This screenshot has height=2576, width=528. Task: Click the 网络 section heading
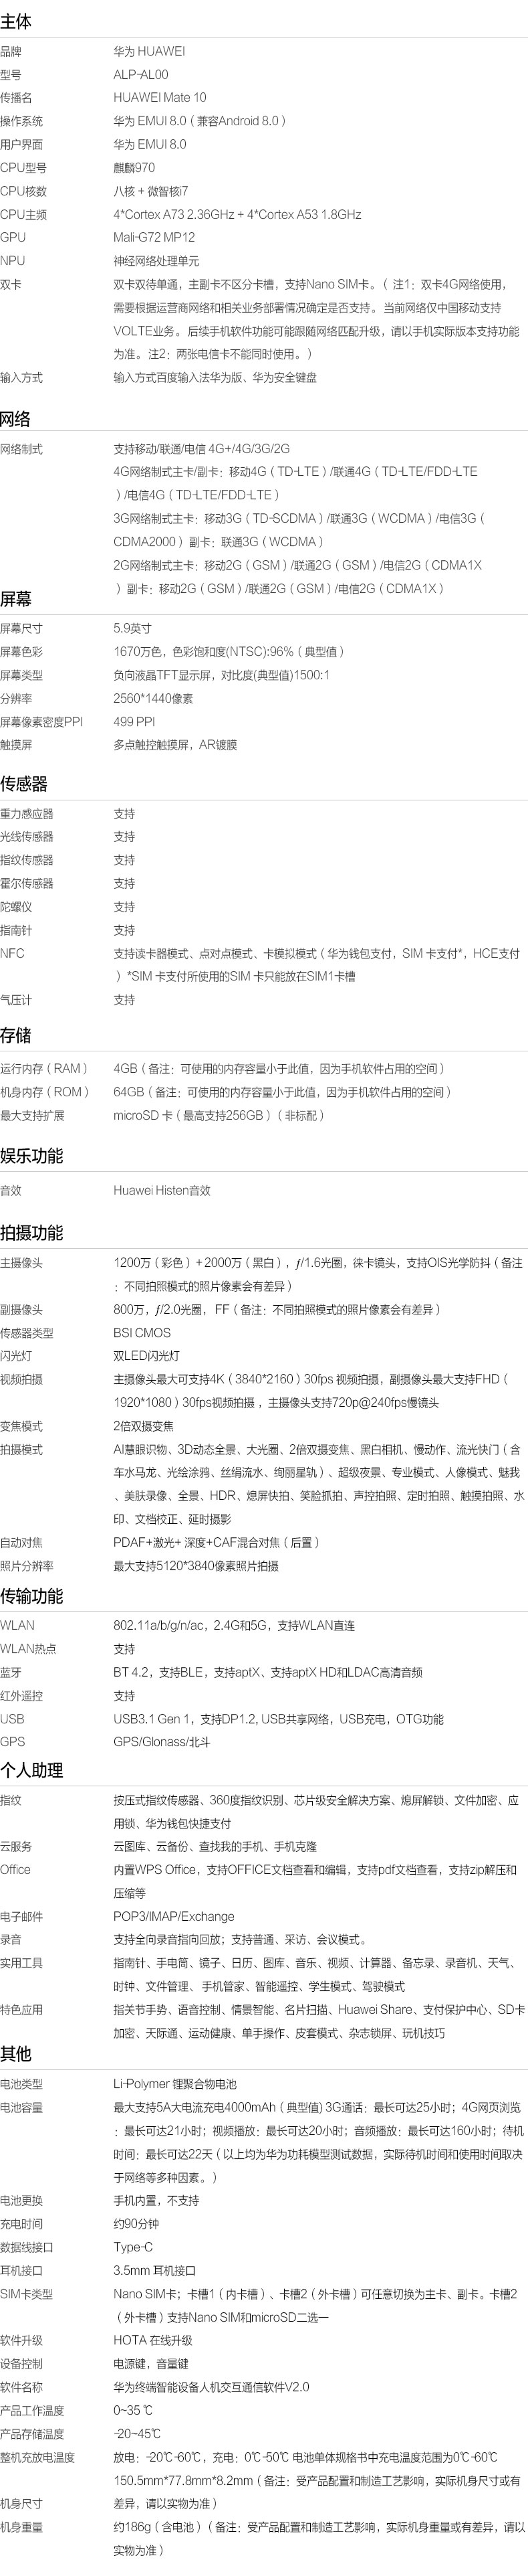click(x=16, y=419)
